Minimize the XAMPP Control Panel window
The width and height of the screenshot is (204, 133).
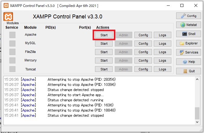pos(168,5)
